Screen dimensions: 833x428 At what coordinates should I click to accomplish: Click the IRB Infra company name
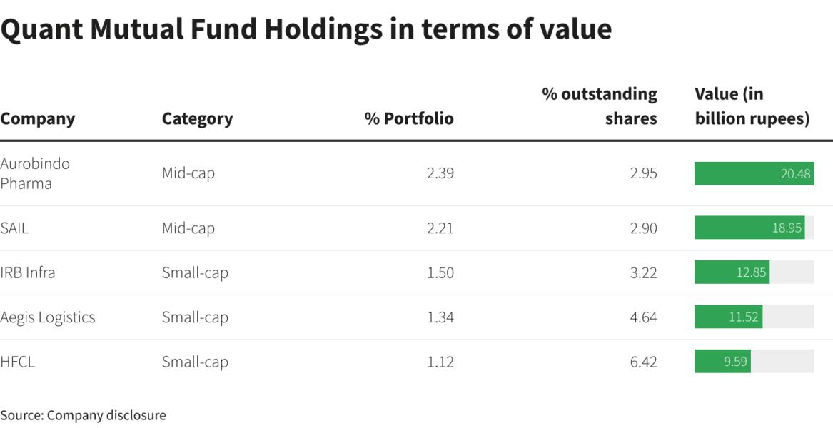click(x=28, y=272)
